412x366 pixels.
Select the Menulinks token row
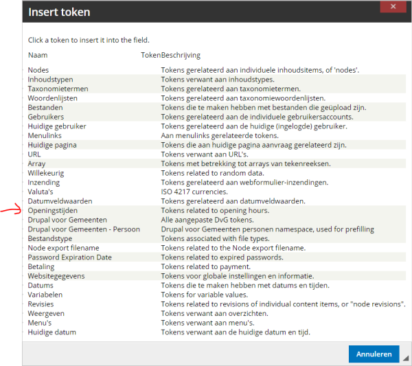tap(44, 136)
